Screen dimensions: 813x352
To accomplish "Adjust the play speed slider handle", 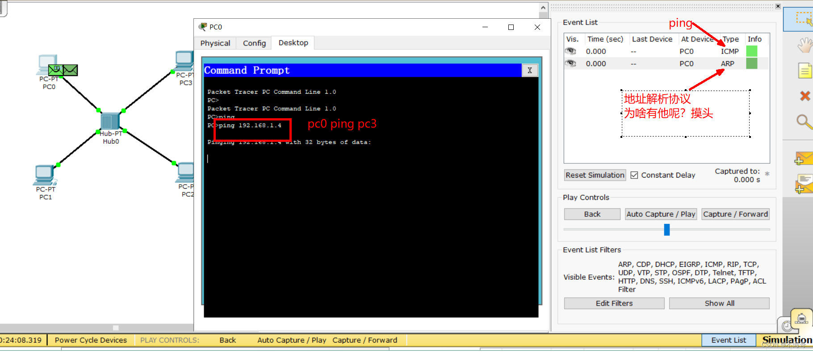I will 667,230.
